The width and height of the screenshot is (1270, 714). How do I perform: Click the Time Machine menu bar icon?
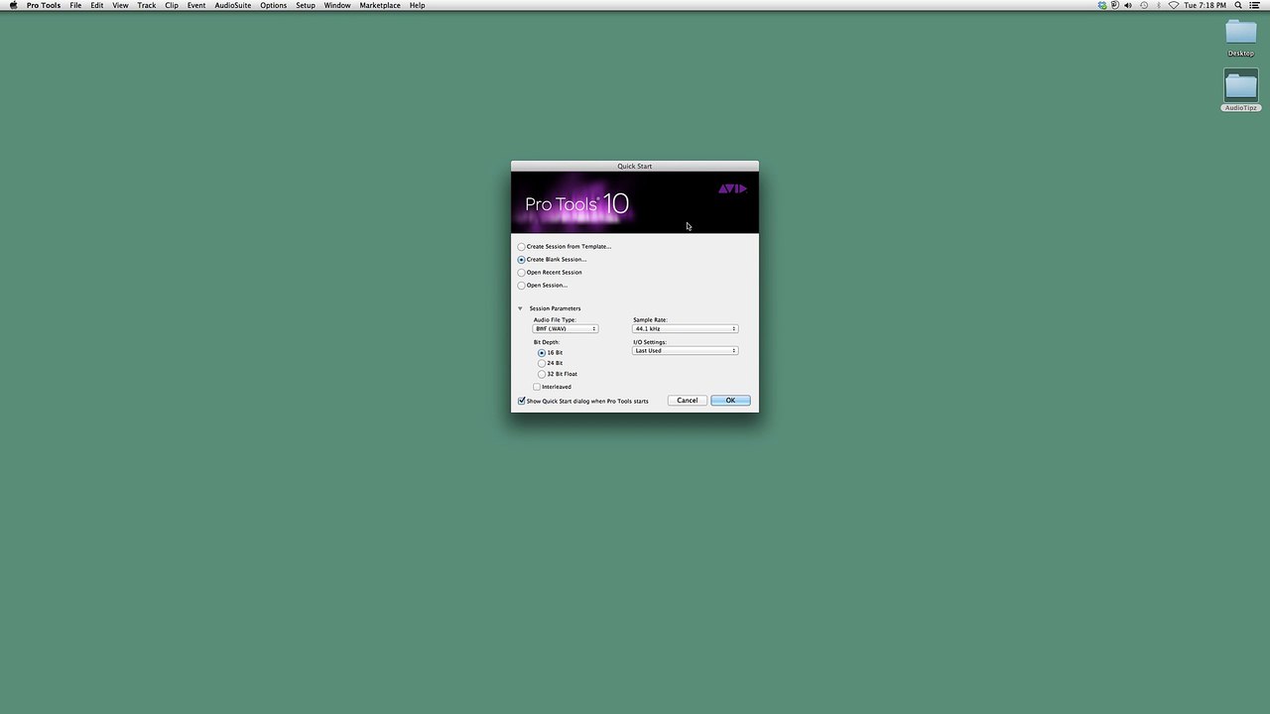tap(1144, 5)
